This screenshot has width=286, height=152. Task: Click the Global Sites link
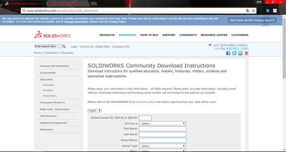click(103, 47)
